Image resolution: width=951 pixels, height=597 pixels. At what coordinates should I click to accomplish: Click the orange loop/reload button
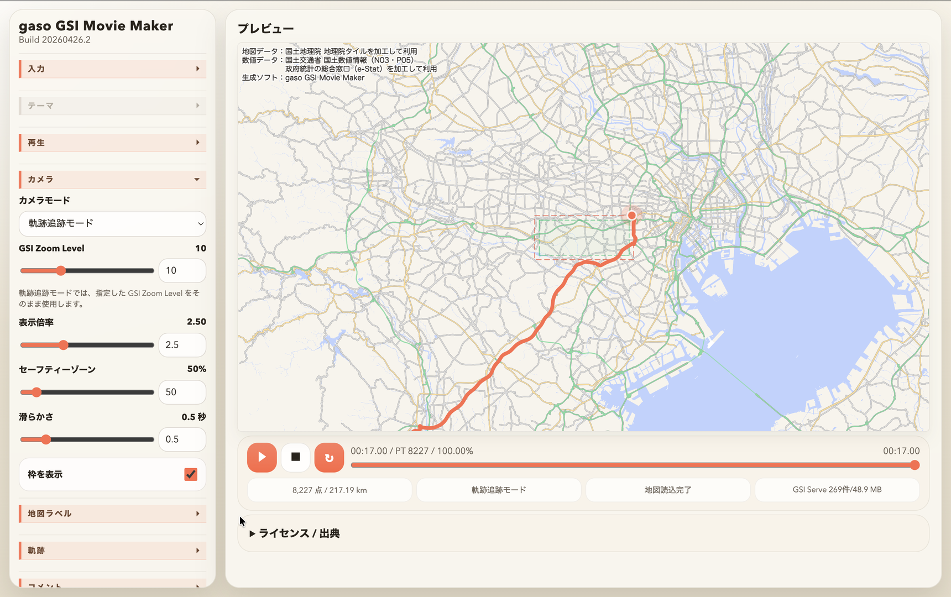(329, 457)
